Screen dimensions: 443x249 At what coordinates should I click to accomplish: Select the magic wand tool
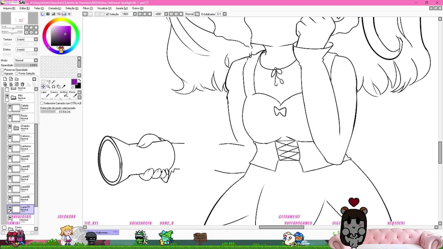(x=53, y=82)
